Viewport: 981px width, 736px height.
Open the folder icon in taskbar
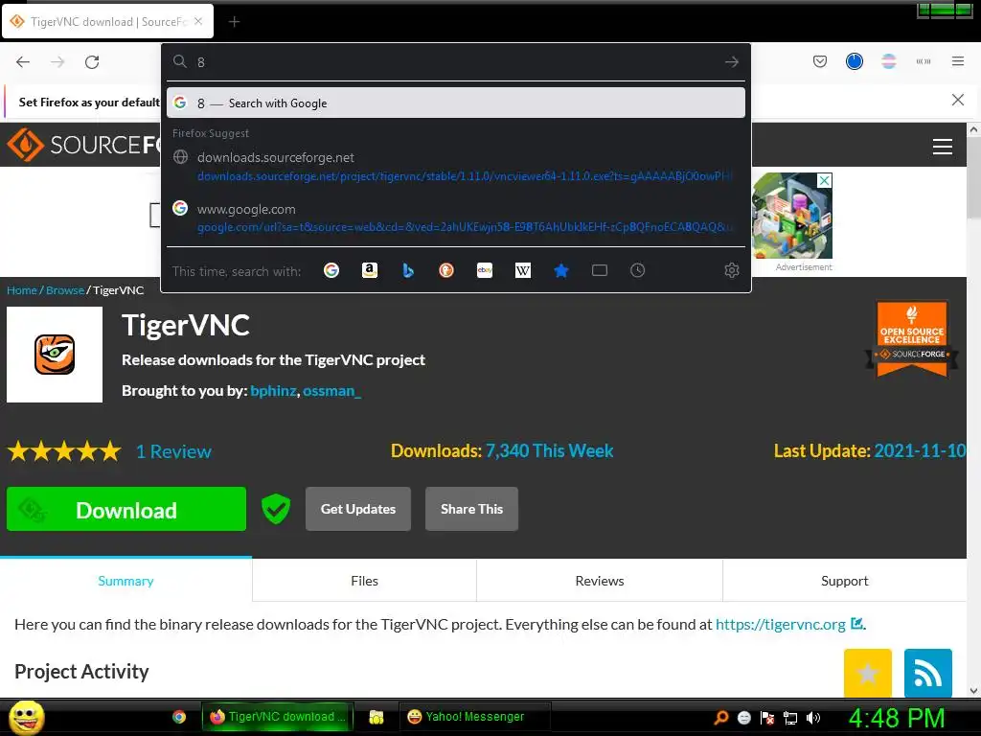[x=376, y=717]
